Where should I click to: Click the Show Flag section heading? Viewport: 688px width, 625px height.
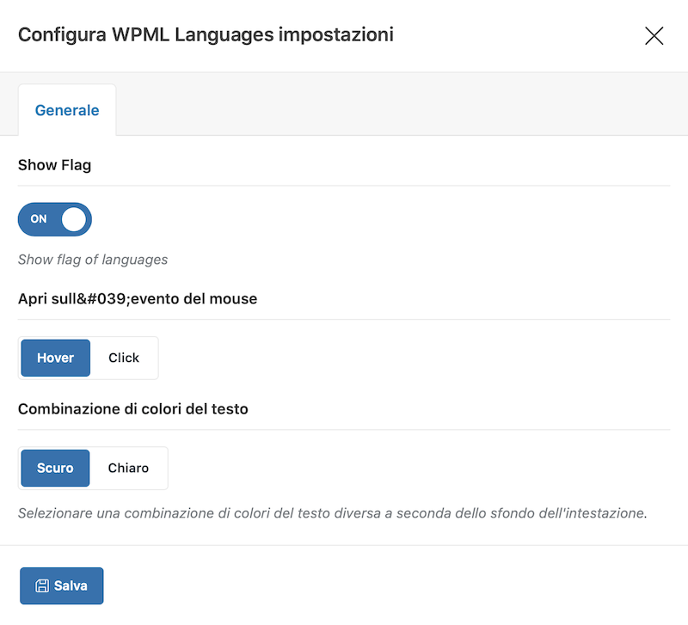(x=54, y=165)
